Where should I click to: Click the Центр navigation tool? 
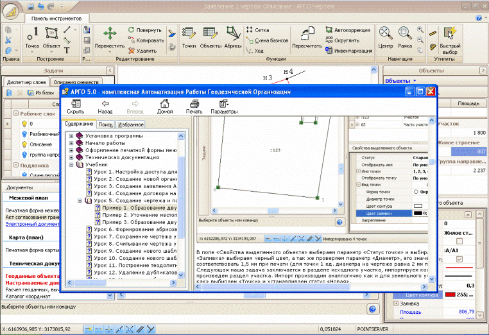386,37
